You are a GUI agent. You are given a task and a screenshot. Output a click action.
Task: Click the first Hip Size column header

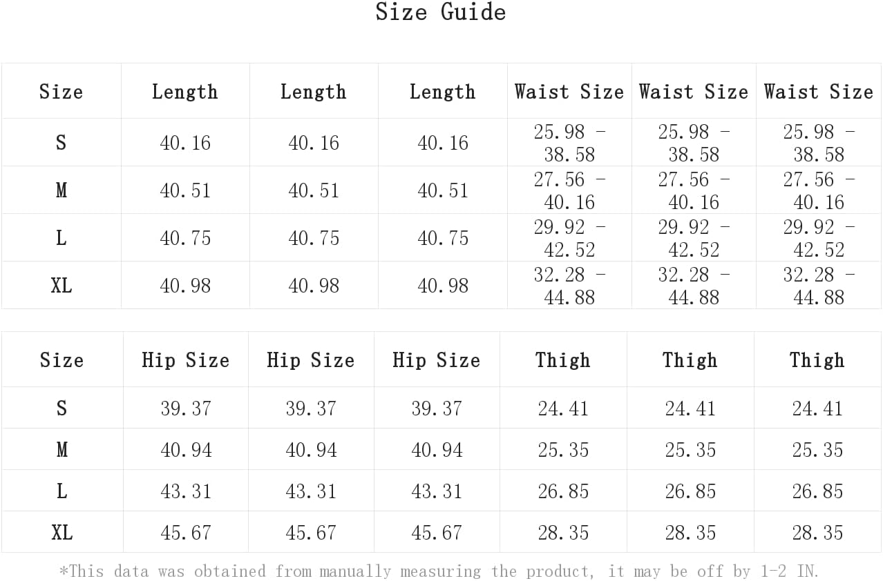pos(185,360)
